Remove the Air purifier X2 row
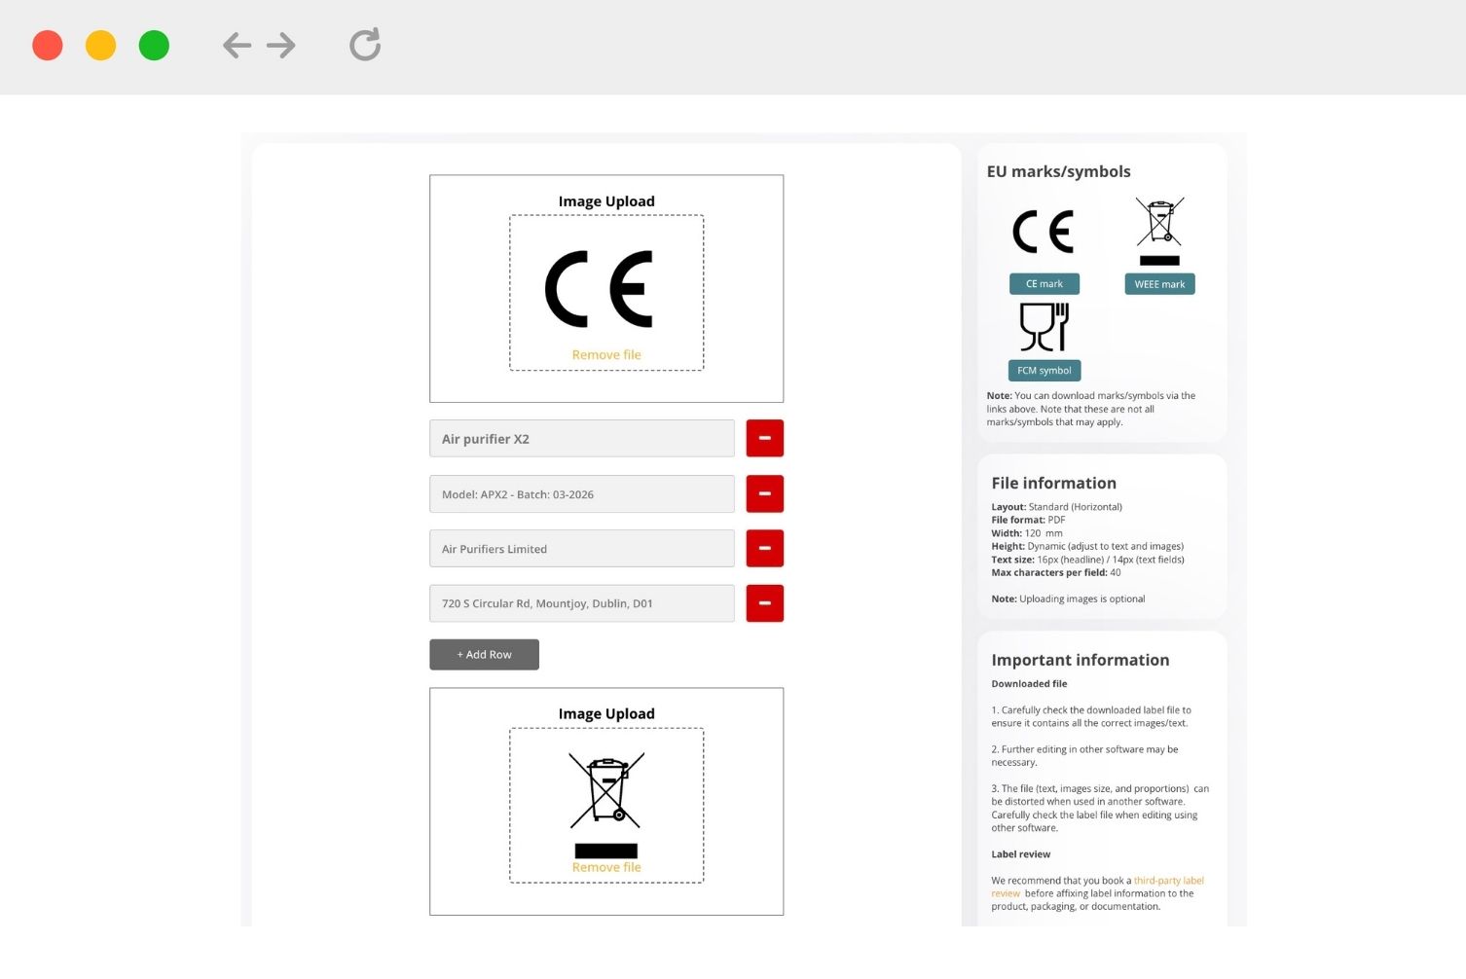The height and width of the screenshot is (979, 1466). [x=764, y=439]
